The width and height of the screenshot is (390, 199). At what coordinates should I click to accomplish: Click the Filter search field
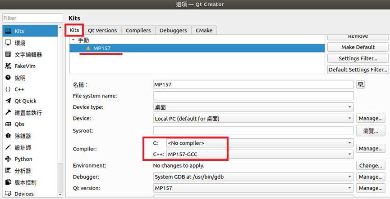(32, 18)
